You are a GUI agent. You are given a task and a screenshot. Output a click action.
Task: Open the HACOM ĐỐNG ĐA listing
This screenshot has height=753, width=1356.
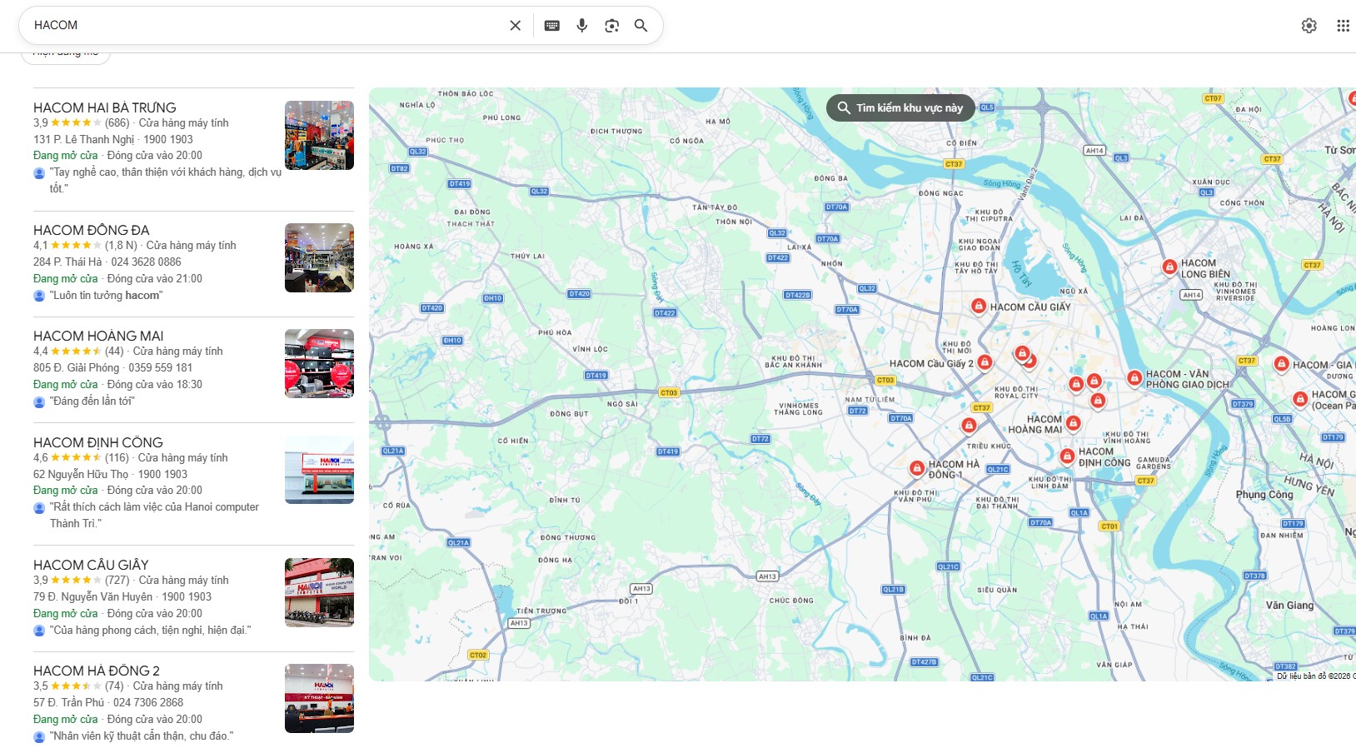[x=92, y=230]
